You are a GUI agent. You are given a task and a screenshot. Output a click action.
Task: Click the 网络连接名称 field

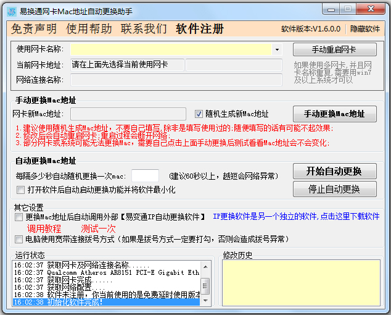click(x=176, y=80)
